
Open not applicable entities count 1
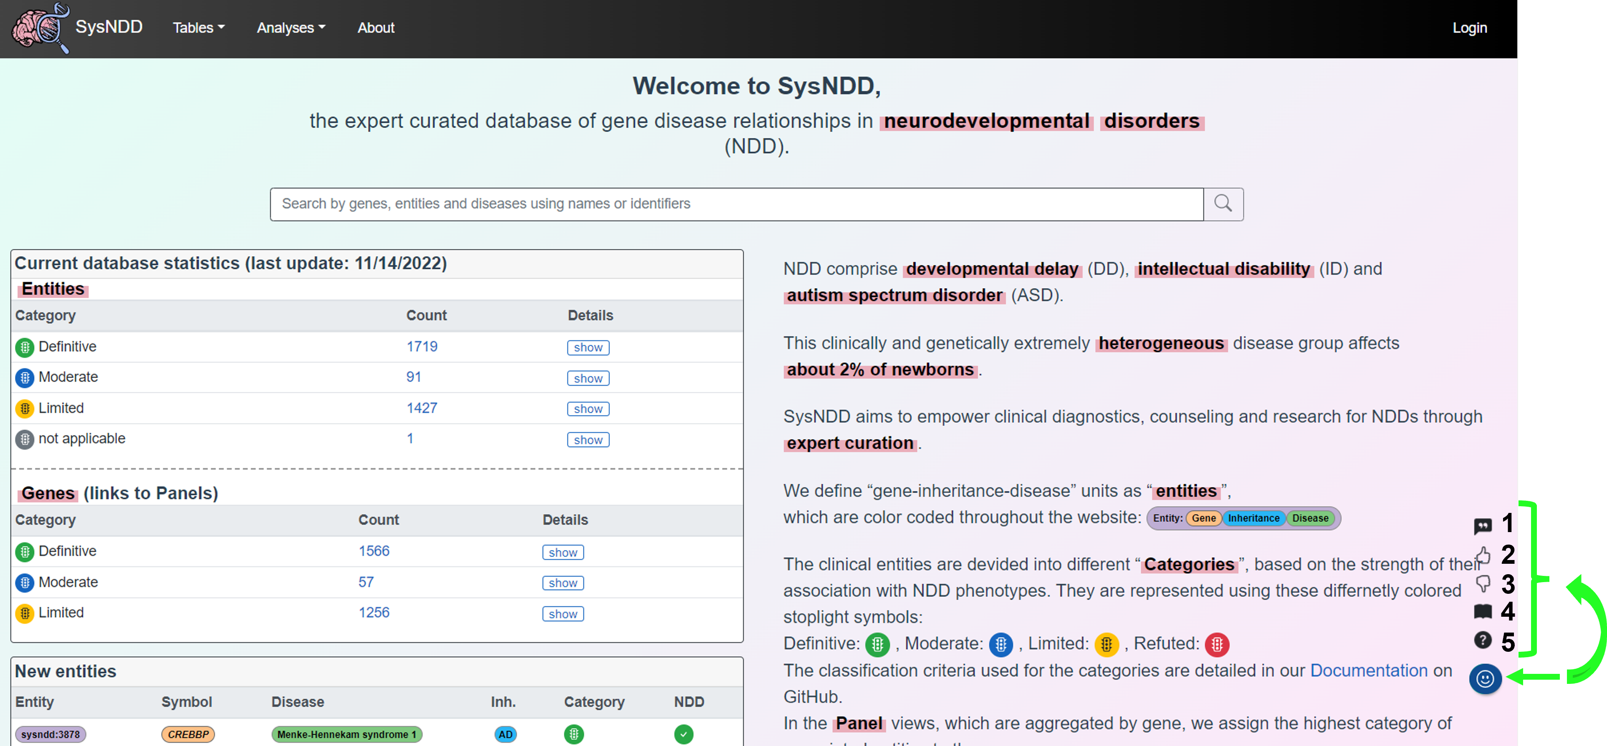pos(410,439)
